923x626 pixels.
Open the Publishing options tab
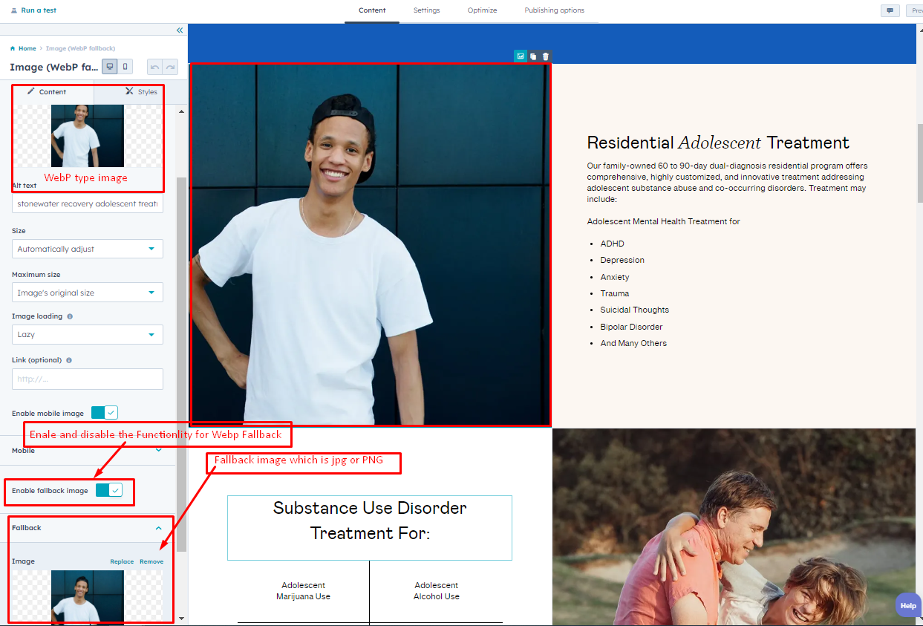[x=554, y=10]
